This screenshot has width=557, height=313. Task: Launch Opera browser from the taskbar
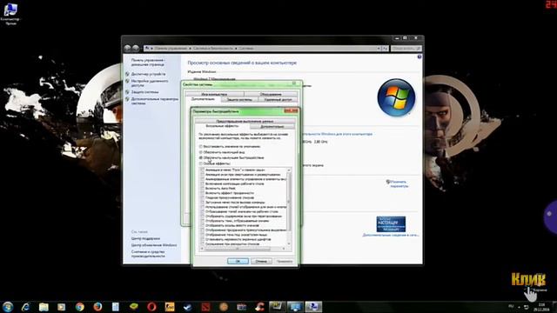[x=151, y=307]
